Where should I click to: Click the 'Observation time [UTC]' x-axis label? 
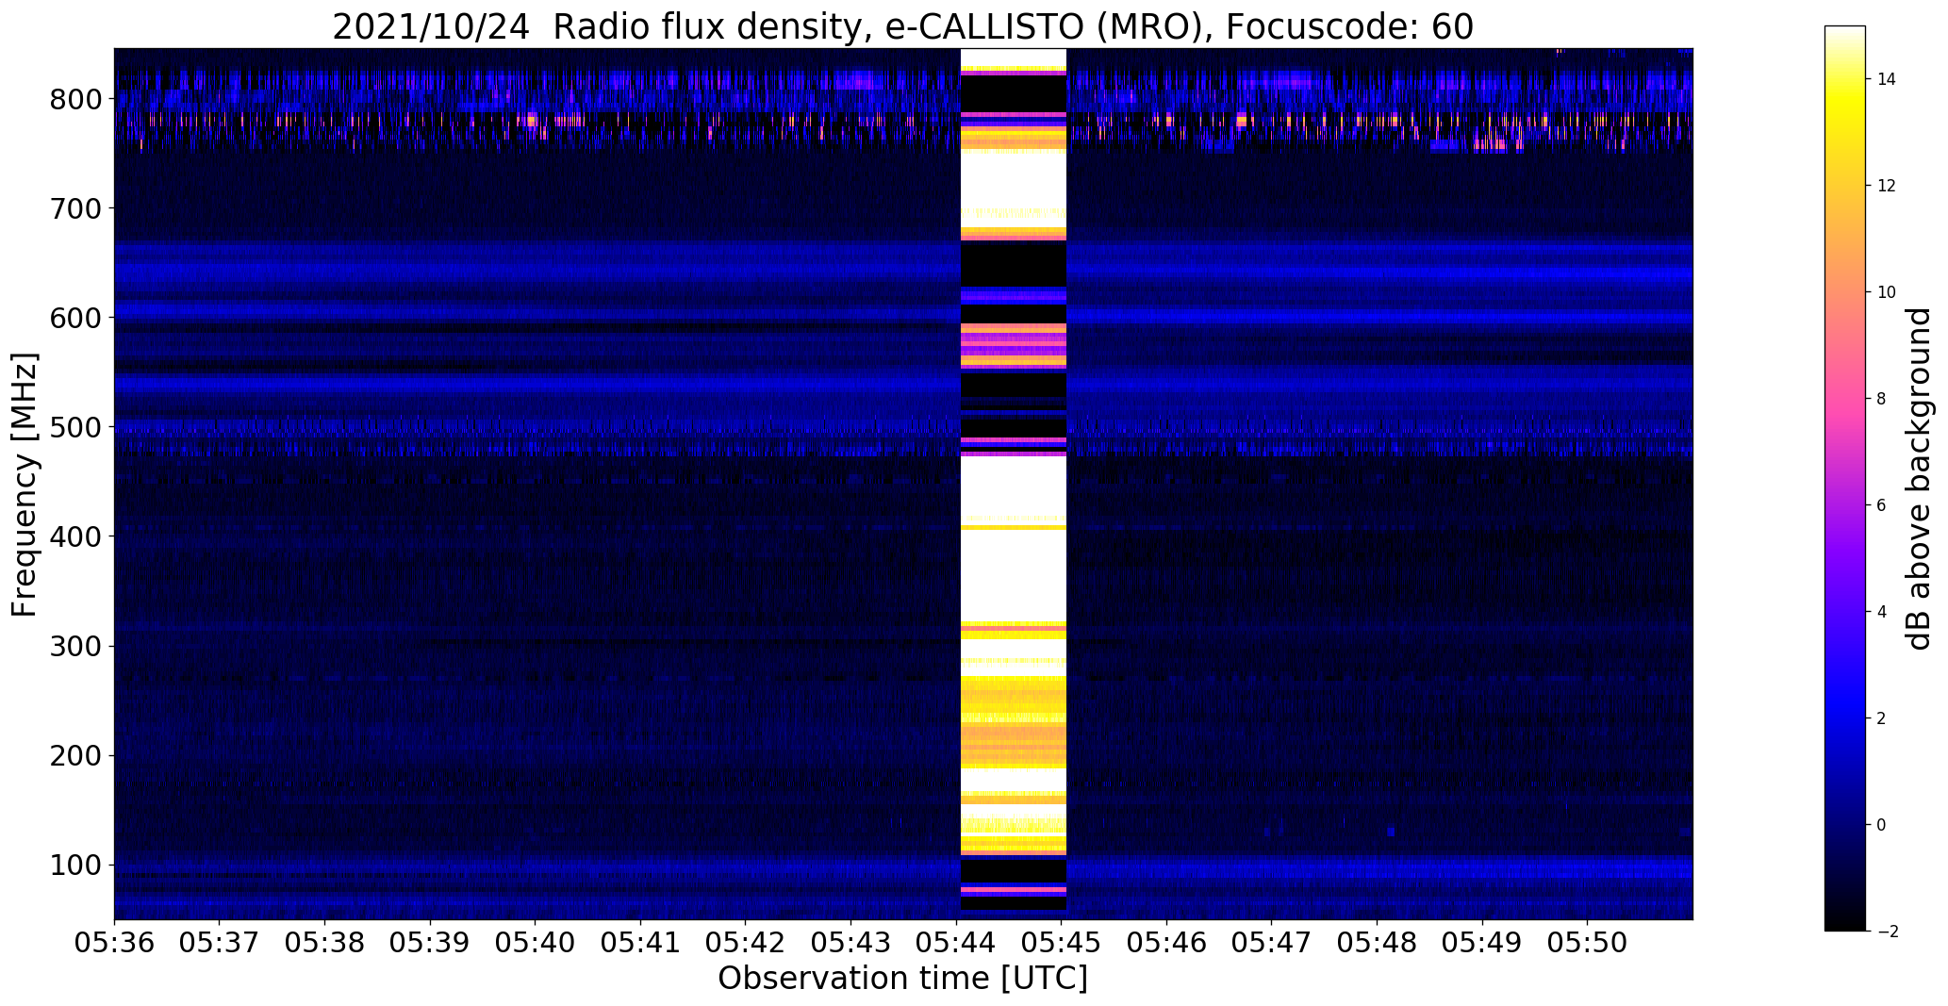pyautogui.click(x=902, y=978)
